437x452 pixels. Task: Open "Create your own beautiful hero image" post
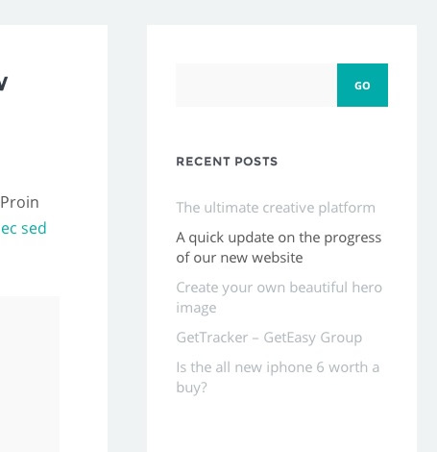pos(279,297)
